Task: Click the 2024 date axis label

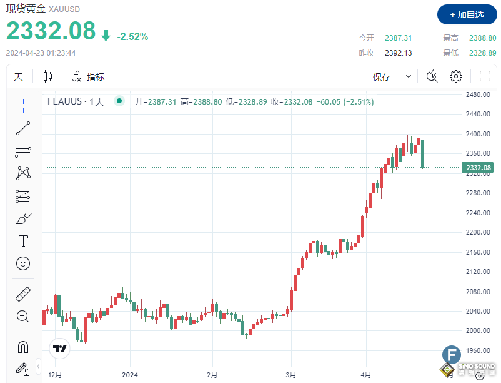Action: (x=130, y=375)
